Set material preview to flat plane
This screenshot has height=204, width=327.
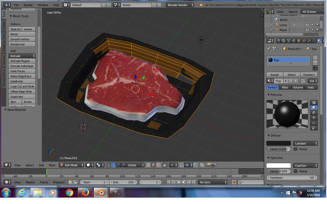click(314, 103)
